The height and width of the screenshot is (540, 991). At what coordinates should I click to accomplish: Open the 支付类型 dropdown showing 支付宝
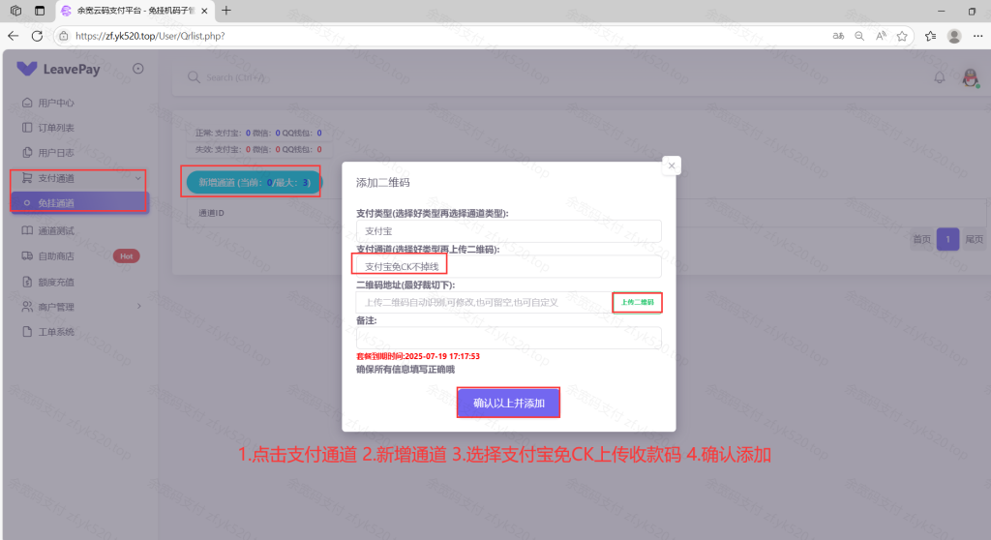[x=508, y=231]
